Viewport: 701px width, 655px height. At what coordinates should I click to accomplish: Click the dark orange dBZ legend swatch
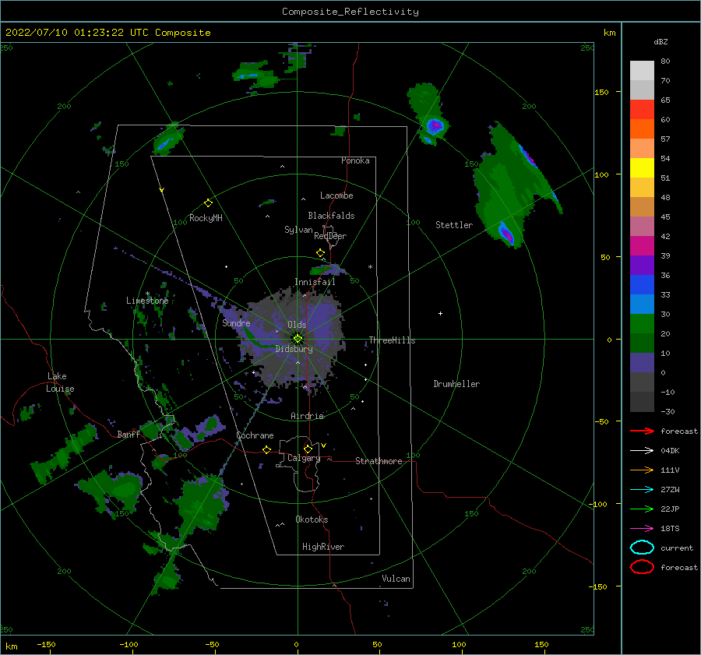pos(642,129)
